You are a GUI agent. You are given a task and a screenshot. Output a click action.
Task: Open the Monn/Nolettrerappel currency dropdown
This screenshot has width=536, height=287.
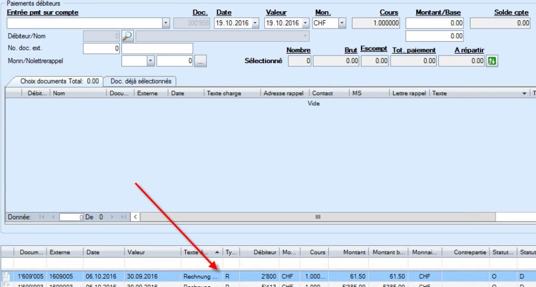click(150, 61)
